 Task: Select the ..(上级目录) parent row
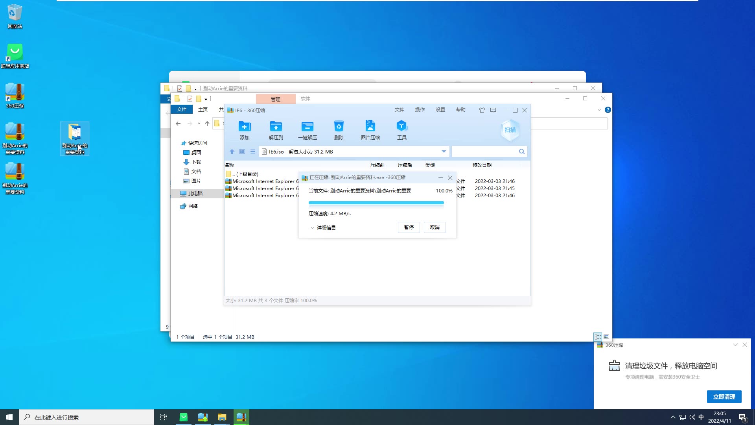(242, 174)
